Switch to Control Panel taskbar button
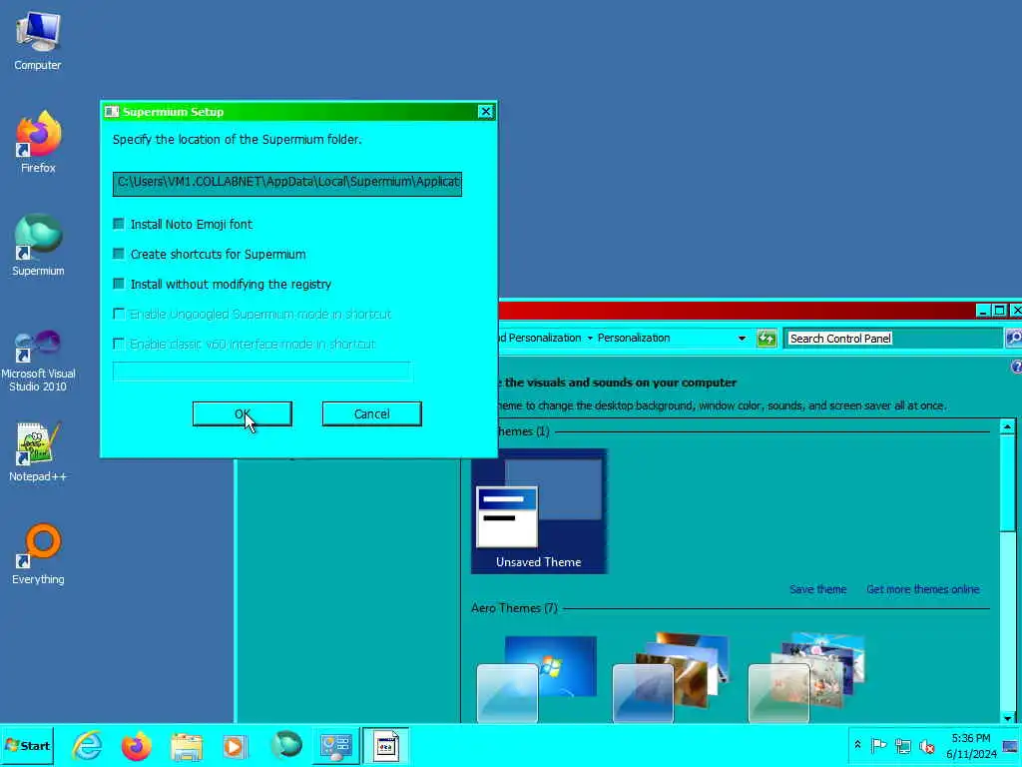 (335, 745)
